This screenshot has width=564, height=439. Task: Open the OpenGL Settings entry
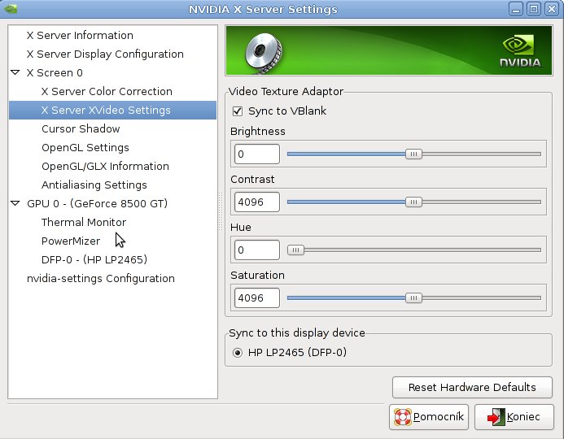click(x=85, y=147)
